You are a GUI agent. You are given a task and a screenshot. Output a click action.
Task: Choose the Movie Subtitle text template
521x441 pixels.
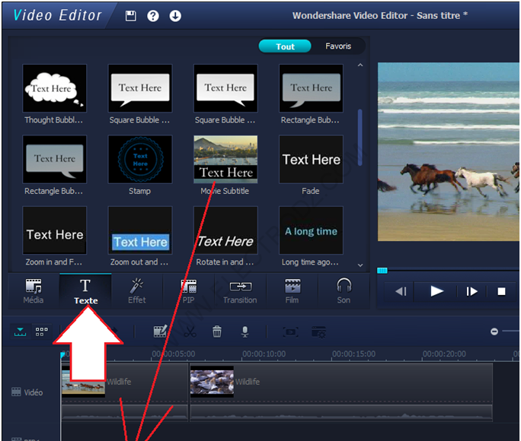pos(225,159)
